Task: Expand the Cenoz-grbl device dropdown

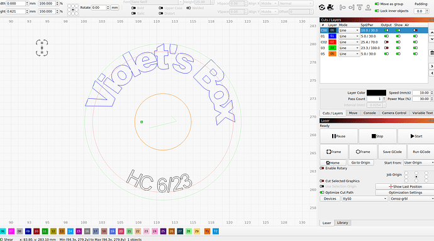Action: tap(412, 199)
